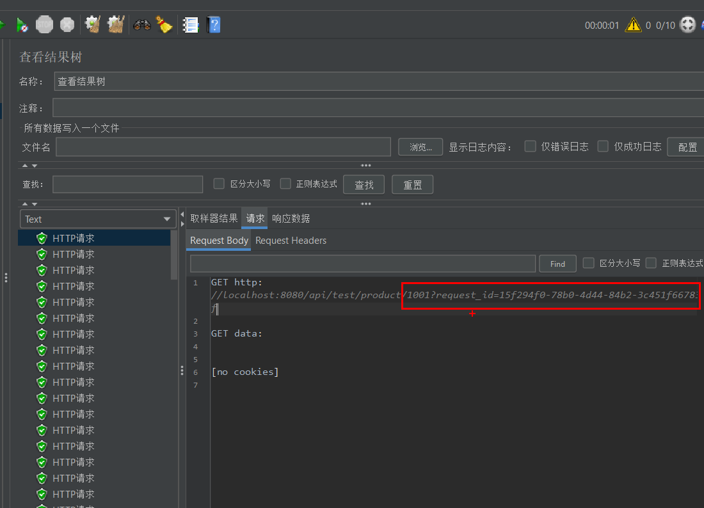Image resolution: width=704 pixels, height=508 pixels.
Task: Toggle 正则表达式 checkbox next to 查找 button
Action: pos(285,184)
